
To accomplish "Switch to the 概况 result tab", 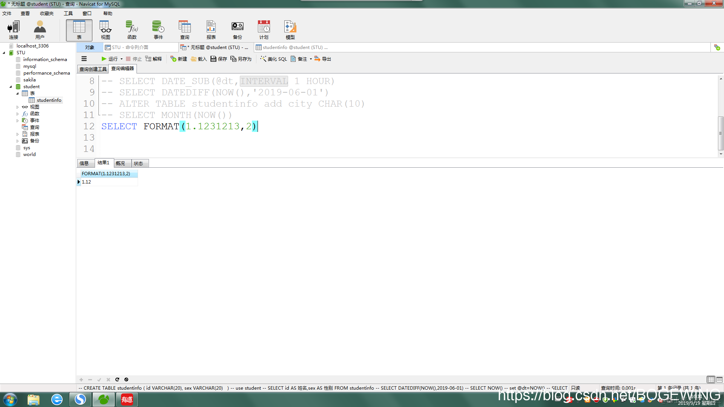I will 120,163.
